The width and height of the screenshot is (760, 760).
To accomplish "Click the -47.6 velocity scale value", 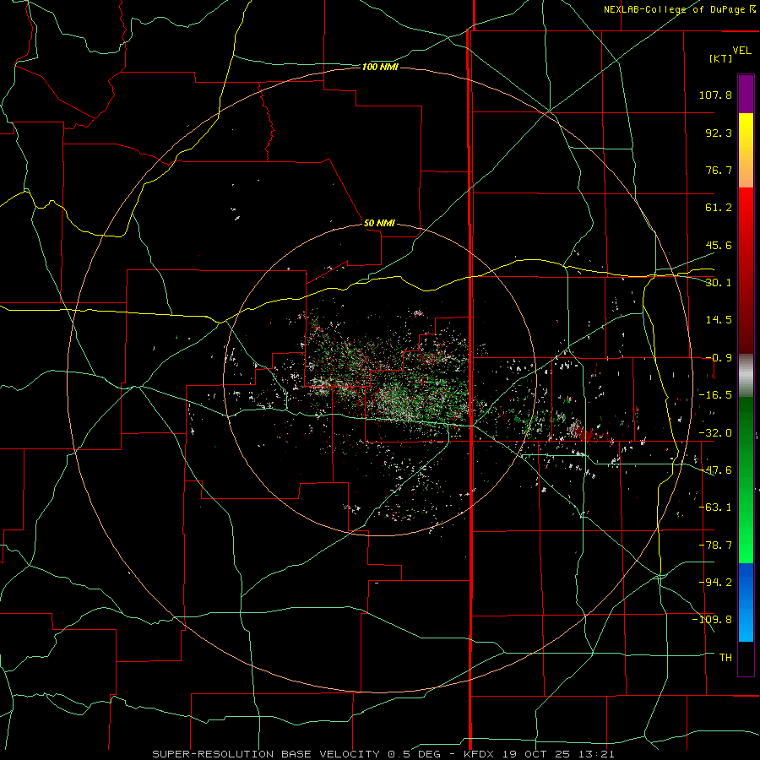I will coord(715,470).
